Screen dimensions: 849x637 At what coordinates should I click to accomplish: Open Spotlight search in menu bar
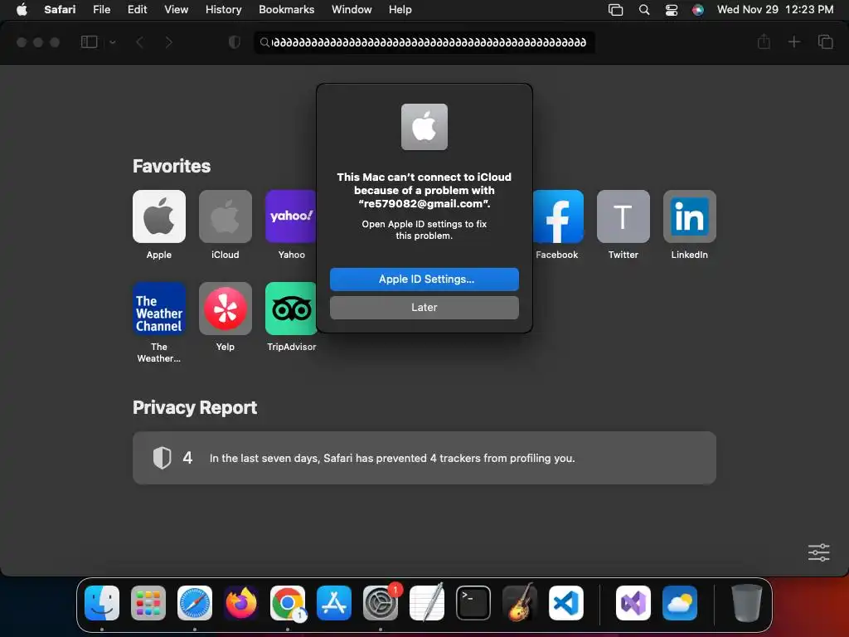tap(643, 10)
